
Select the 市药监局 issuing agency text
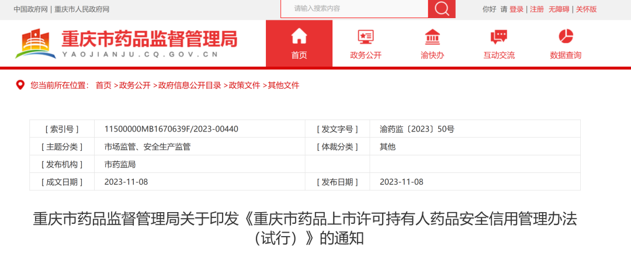[120, 164]
